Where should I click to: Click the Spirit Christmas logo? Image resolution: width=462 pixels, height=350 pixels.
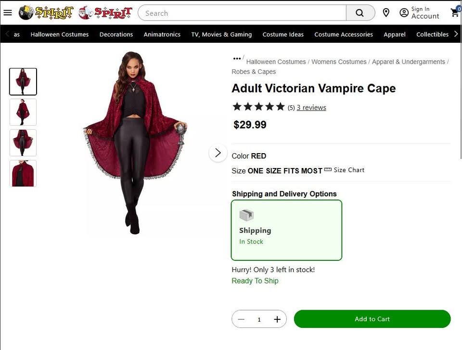pyautogui.click(x=106, y=12)
